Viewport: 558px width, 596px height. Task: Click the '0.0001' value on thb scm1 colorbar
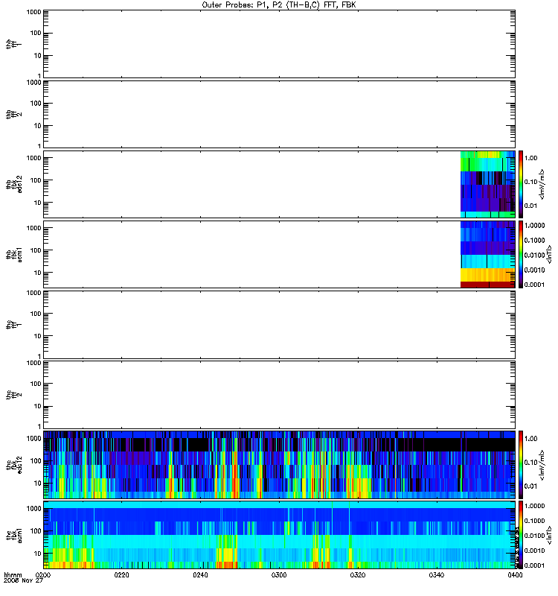(534, 285)
